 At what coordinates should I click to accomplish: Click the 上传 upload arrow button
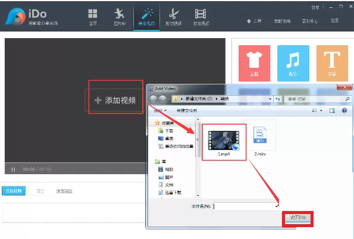254,21
